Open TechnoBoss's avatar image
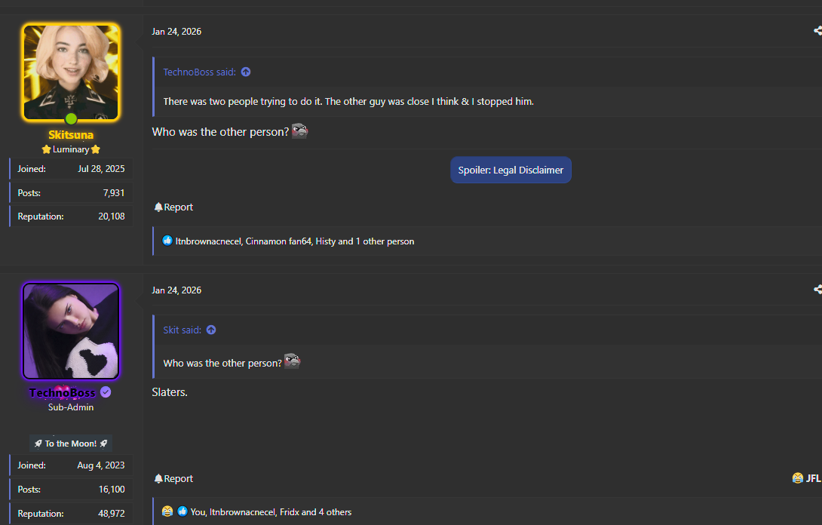 (x=71, y=331)
